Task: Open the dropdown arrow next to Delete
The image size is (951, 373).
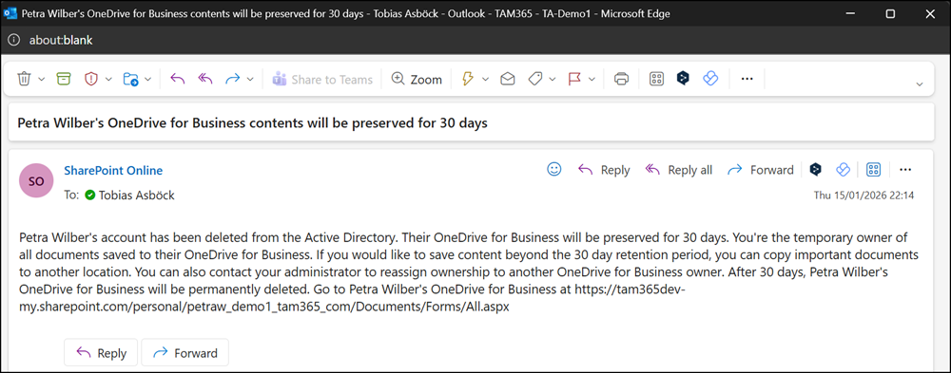Action: (x=41, y=80)
